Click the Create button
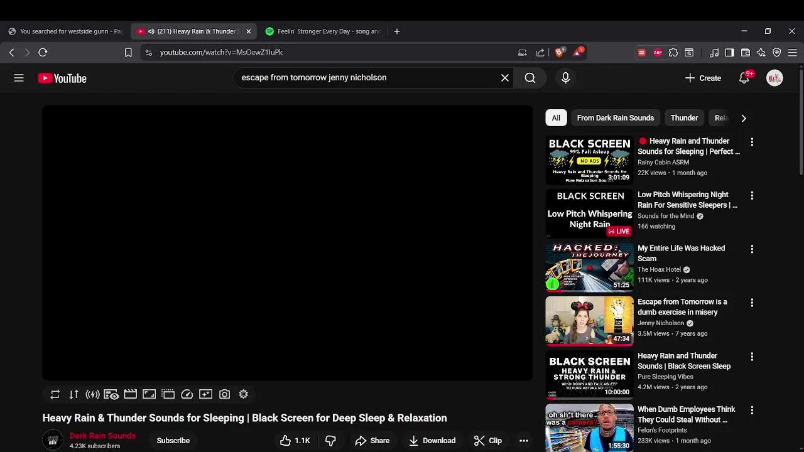 point(703,78)
